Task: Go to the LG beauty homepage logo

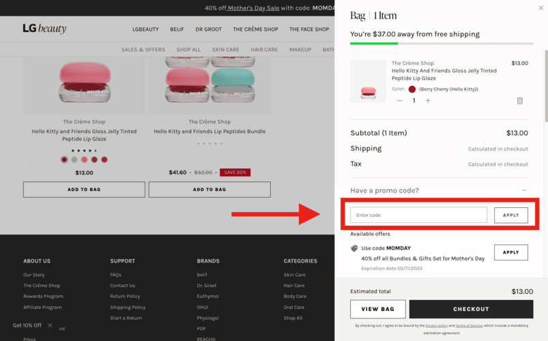Action: pyautogui.click(x=44, y=28)
